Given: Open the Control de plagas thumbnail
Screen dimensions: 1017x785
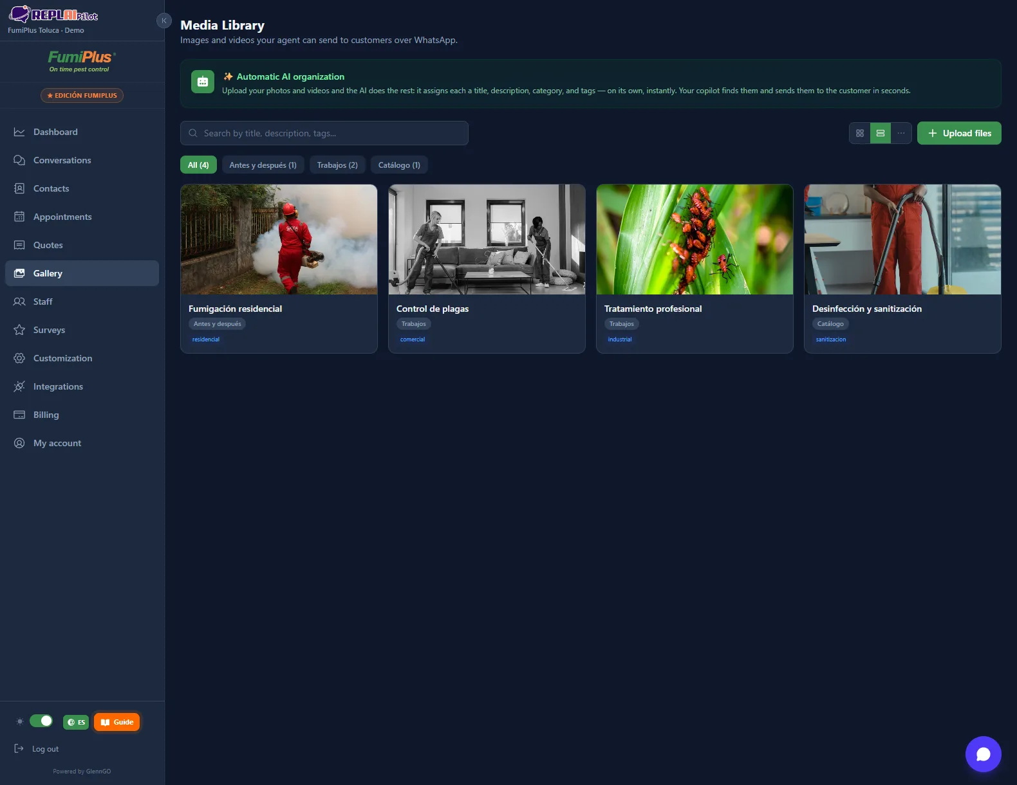Looking at the screenshot, I should pyautogui.click(x=487, y=240).
